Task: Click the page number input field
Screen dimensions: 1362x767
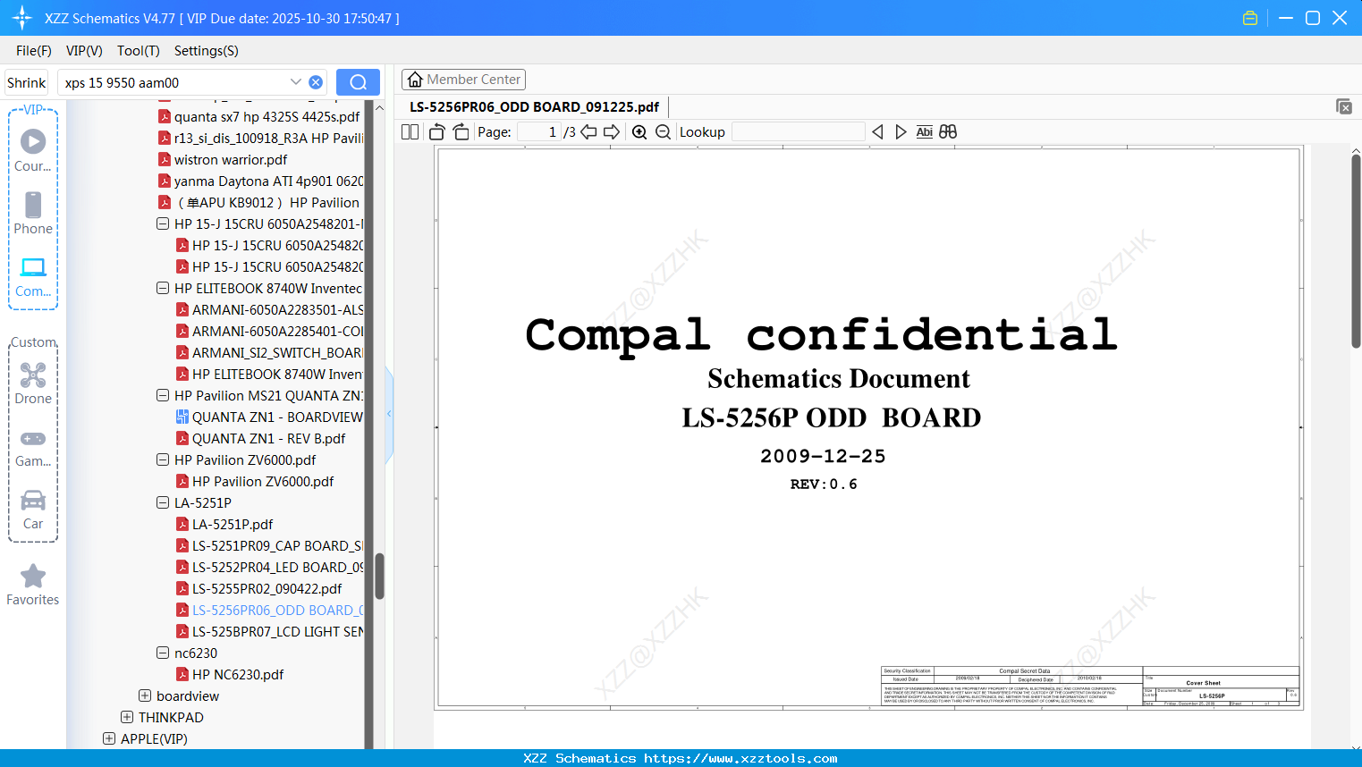Action: (539, 131)
